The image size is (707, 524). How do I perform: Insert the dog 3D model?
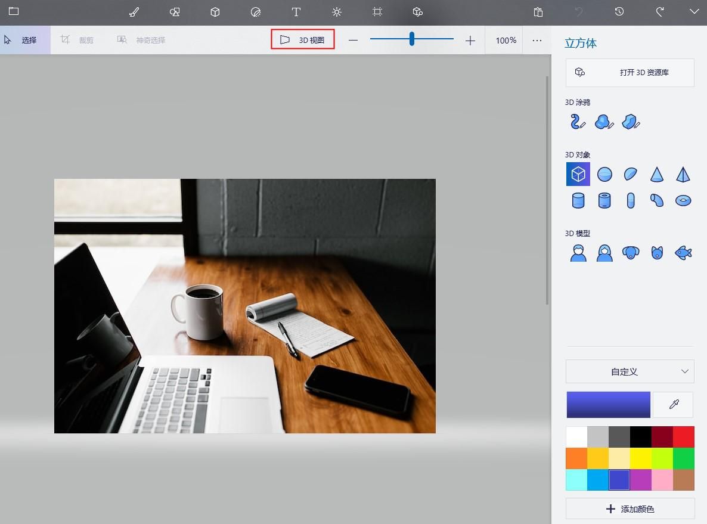[x=631, y=253]
